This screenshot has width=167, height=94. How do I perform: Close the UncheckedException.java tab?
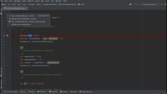[x=26, y=8]
